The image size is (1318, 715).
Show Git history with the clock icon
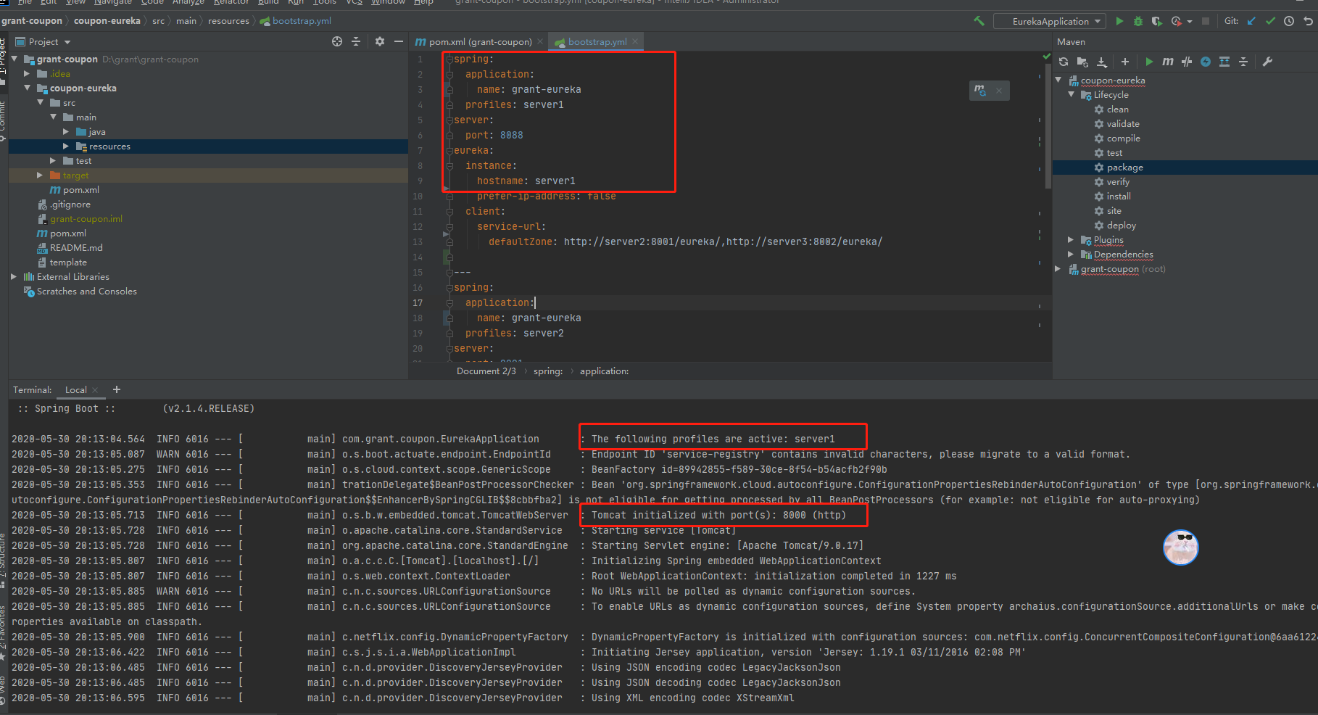(1289, 21)
